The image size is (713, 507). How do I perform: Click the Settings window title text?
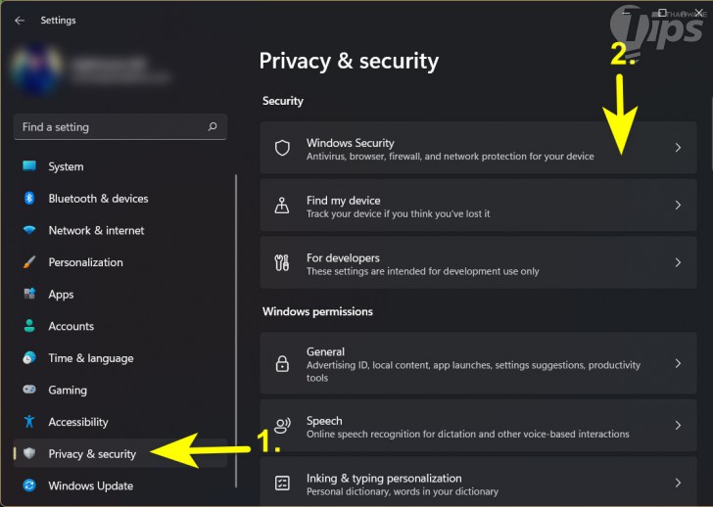(x=58, y=21)
